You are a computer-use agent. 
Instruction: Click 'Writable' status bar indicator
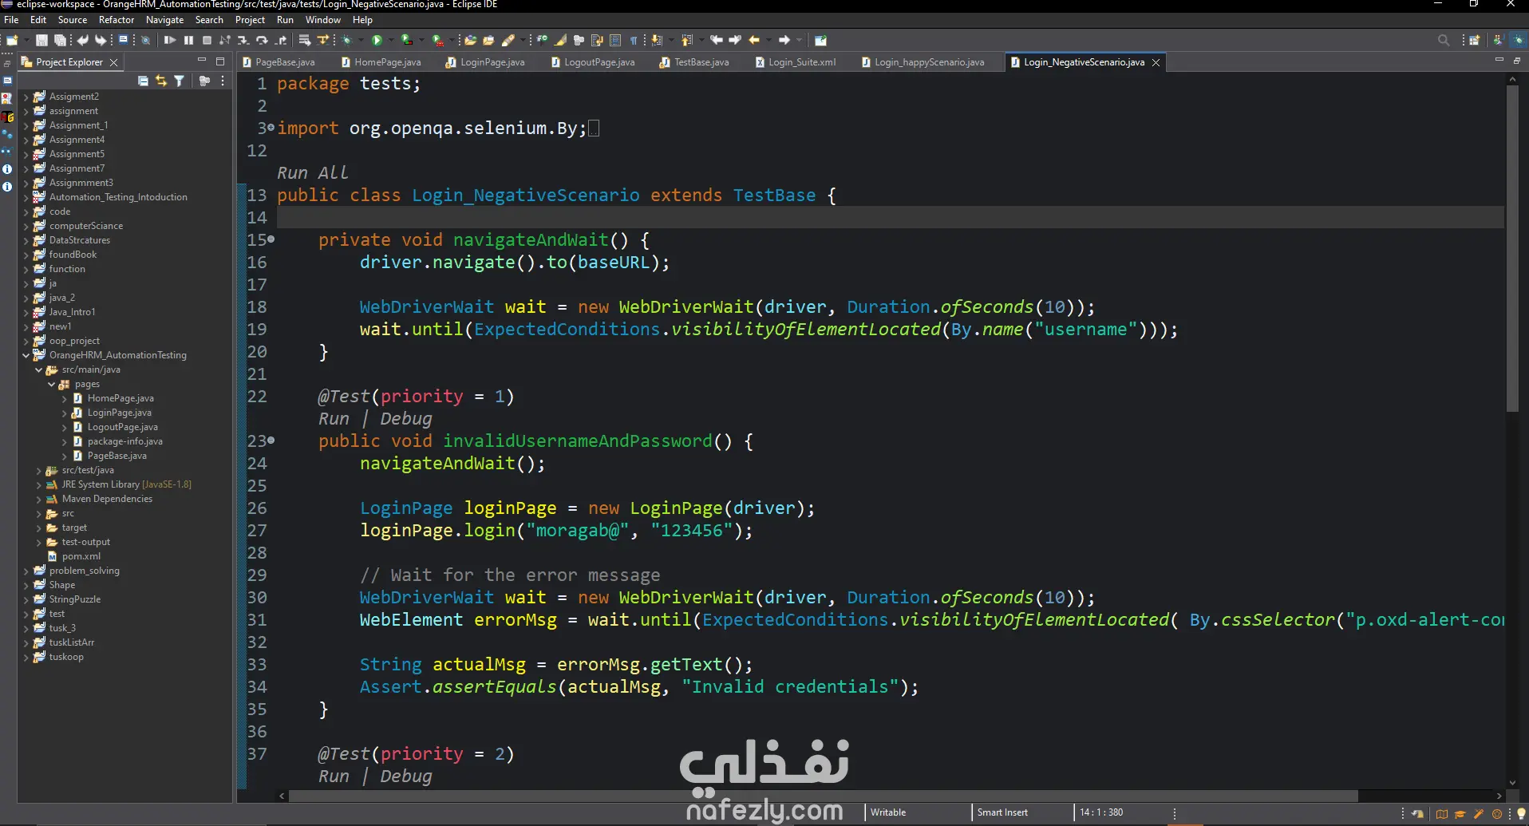click(888, 812)
